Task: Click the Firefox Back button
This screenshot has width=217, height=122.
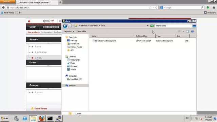Action: 3,7
